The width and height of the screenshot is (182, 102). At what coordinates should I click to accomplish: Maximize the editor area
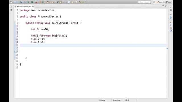pyautogui.click(x=166, y=6)
